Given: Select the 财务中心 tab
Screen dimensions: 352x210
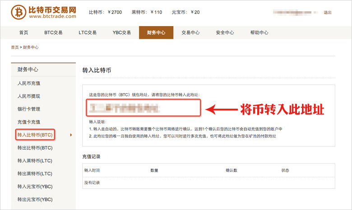Looking at the screenshot, I should [156, 32].
